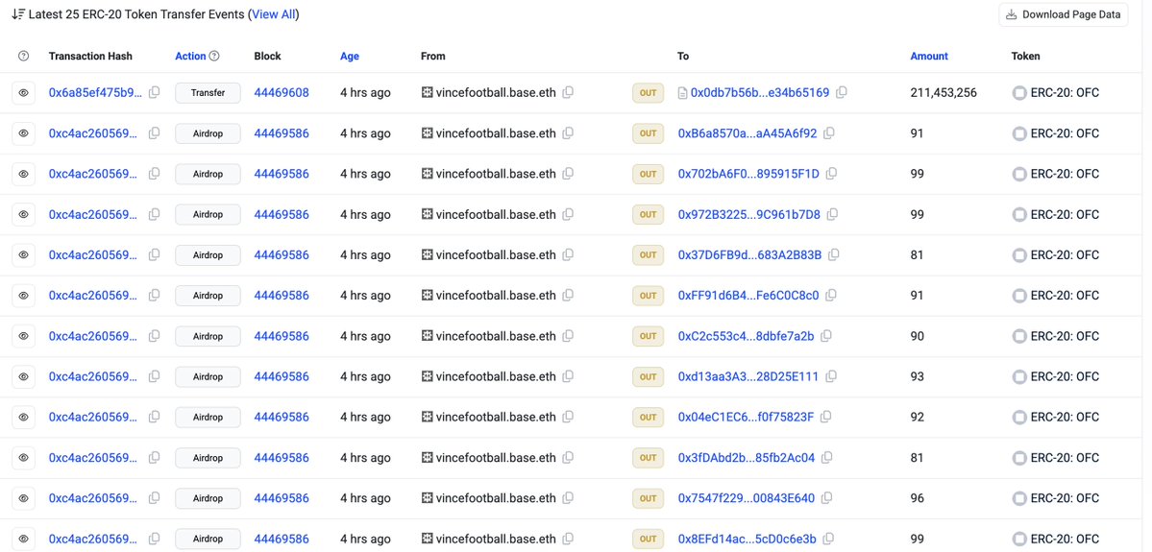This screenshot has width=1152, height=552.
Task: Toggle eye preview for Transfer row 0x6a85ef475b9
Action: 23,93
